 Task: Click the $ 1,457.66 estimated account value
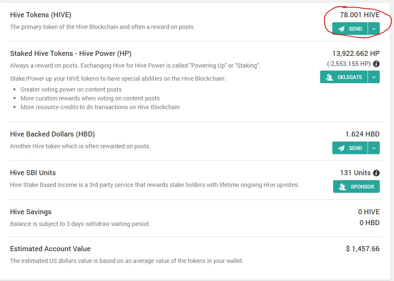click(363, 249)
